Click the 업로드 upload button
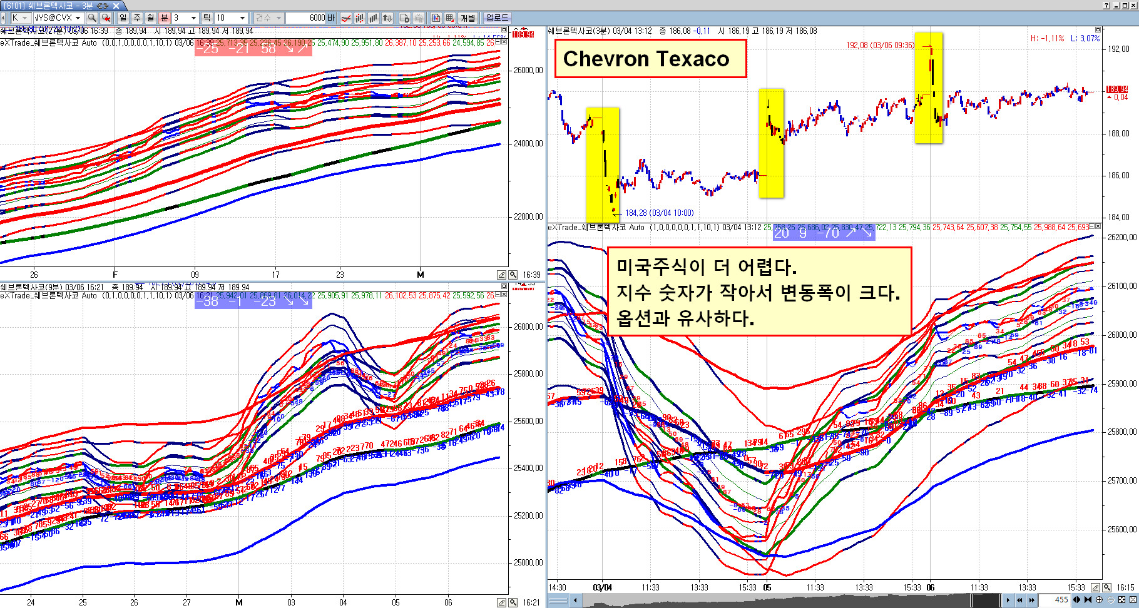Screen dimensions: 1139x608 (498, 18)
